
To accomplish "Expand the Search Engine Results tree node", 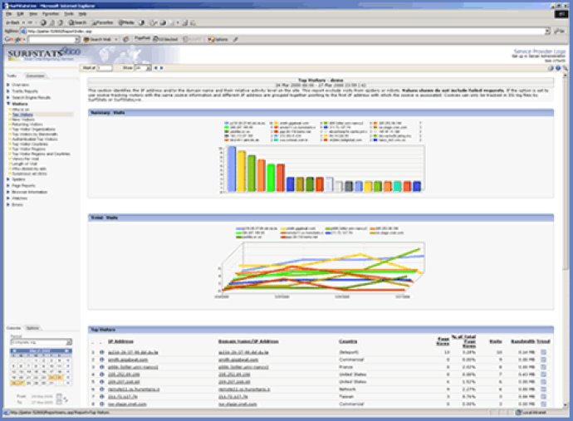I will 8,98.
